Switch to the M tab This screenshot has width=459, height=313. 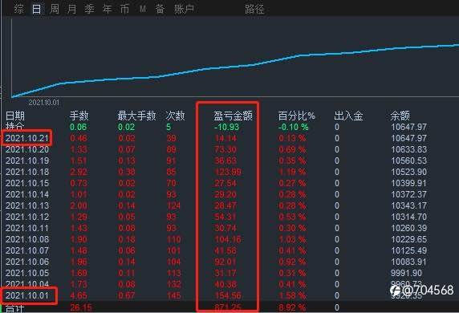(143, 9)
